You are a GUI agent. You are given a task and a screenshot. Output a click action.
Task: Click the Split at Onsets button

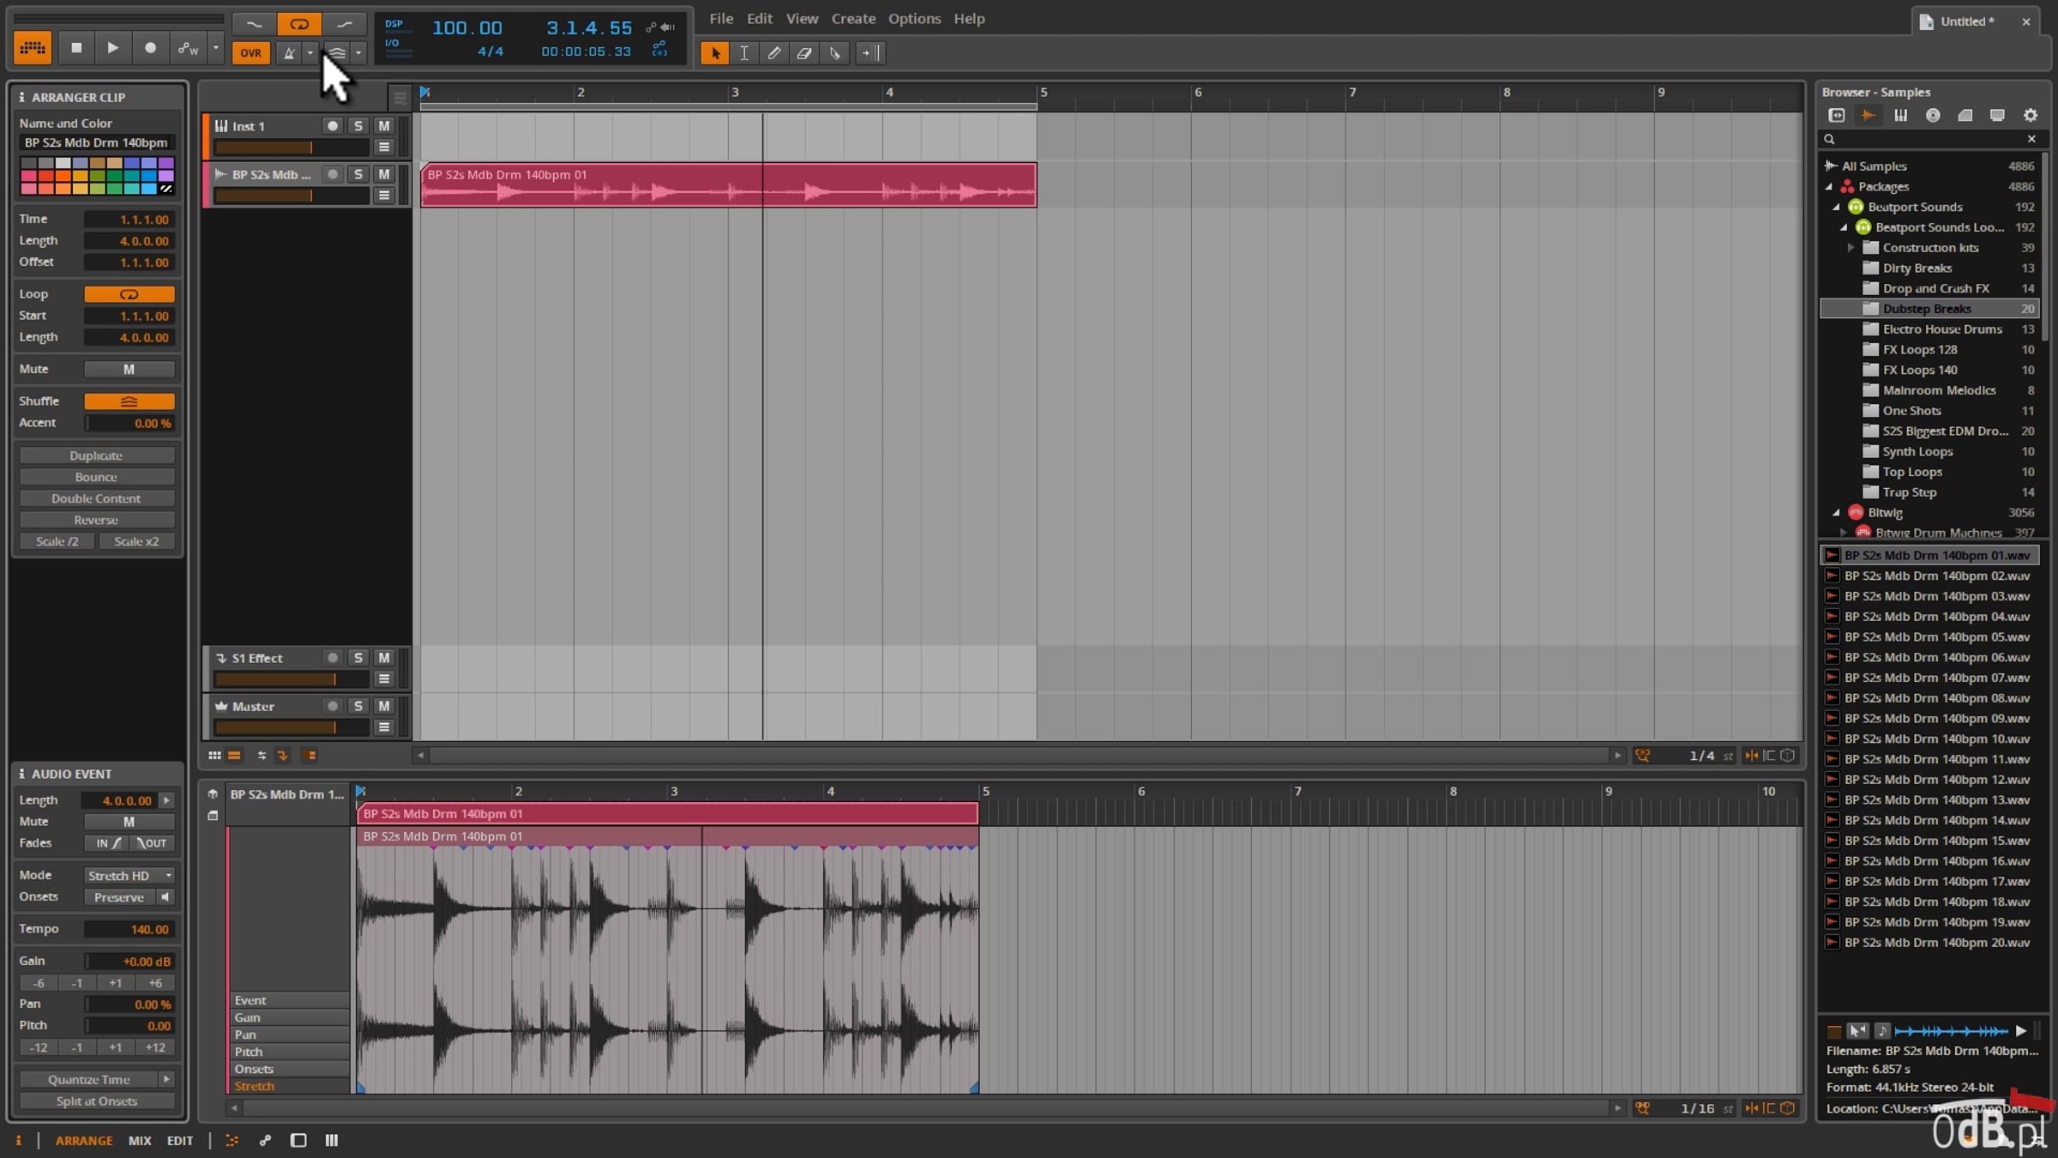point(96,1101)
